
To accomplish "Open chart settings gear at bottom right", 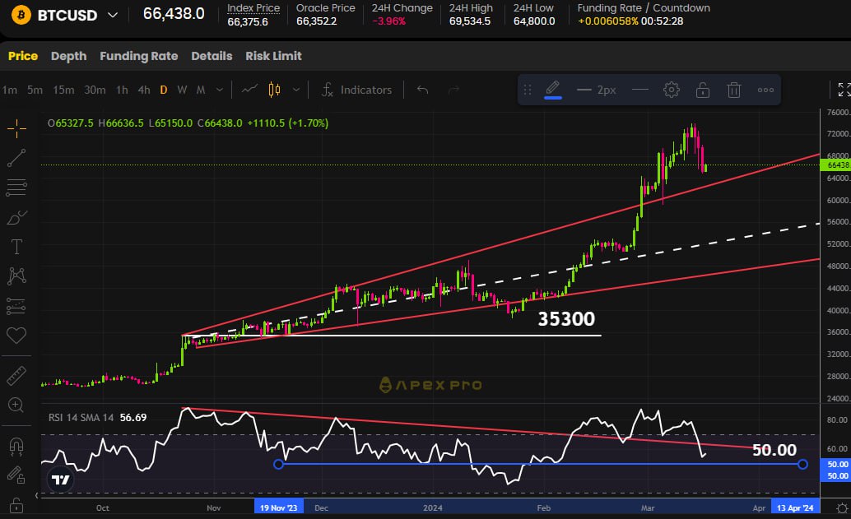I will point(842,508).
